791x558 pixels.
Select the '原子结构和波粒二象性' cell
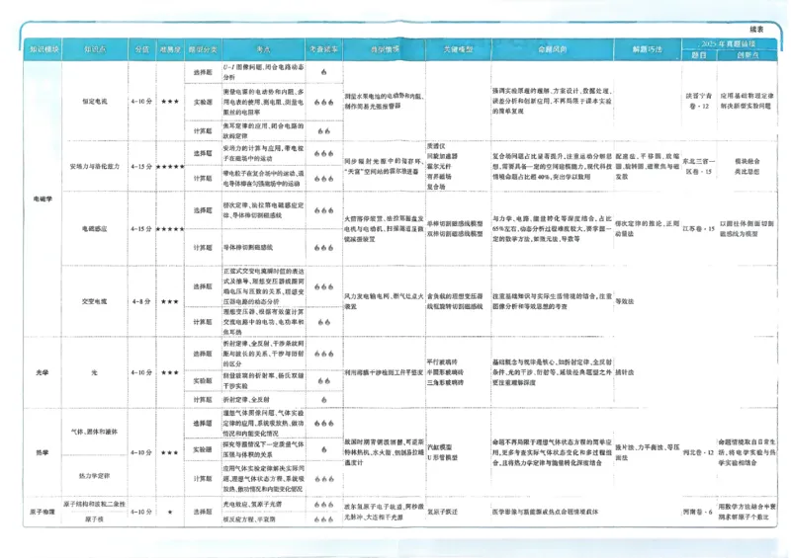point(94,504)
